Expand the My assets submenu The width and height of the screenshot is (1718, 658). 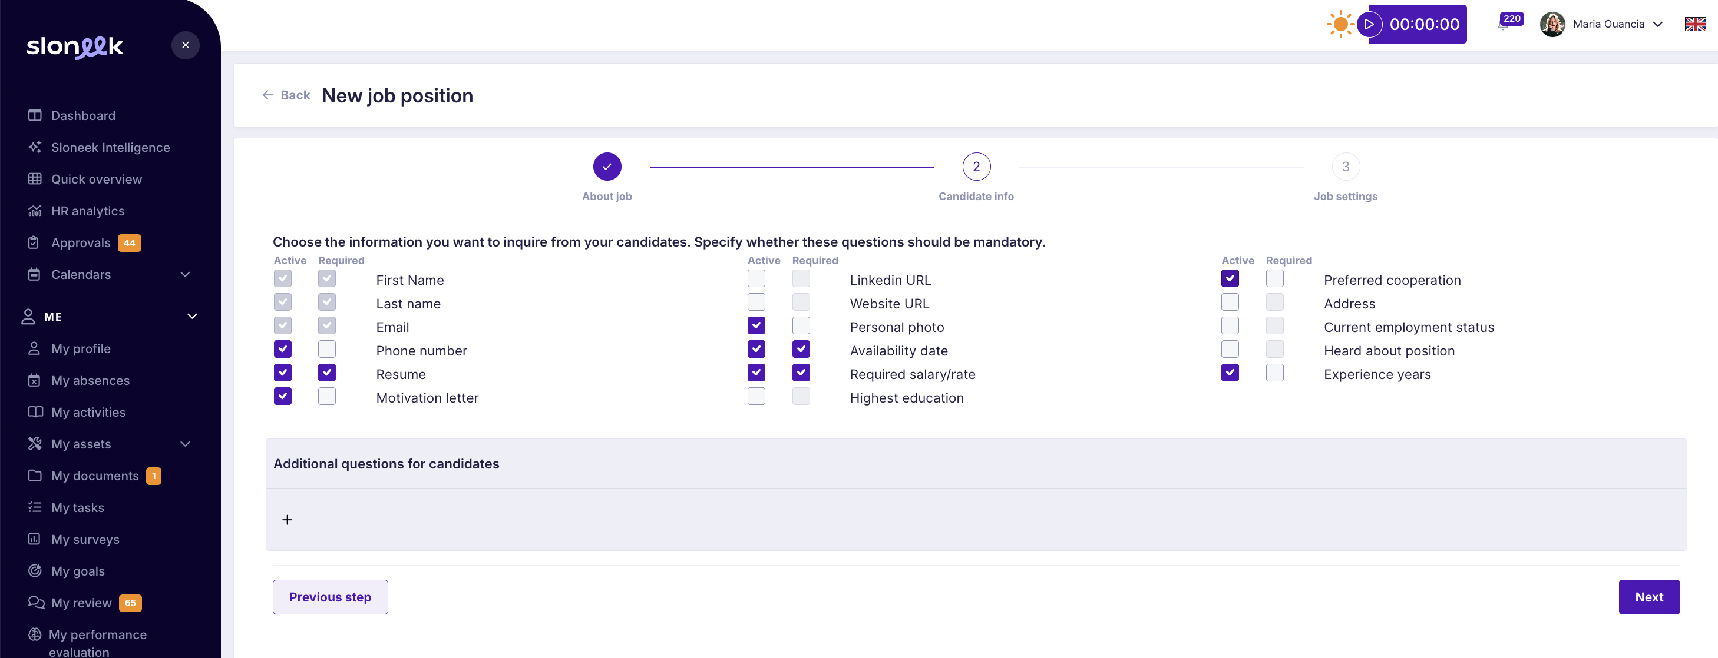[186, 444]
